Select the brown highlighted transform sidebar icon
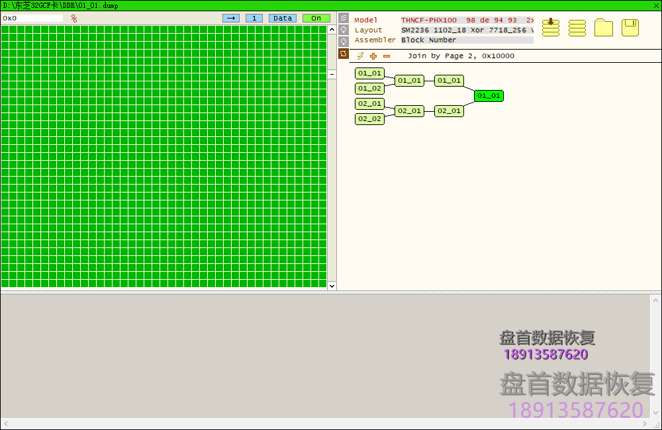The height and width of the screenshot is (430, 662). tap(344, 54)
